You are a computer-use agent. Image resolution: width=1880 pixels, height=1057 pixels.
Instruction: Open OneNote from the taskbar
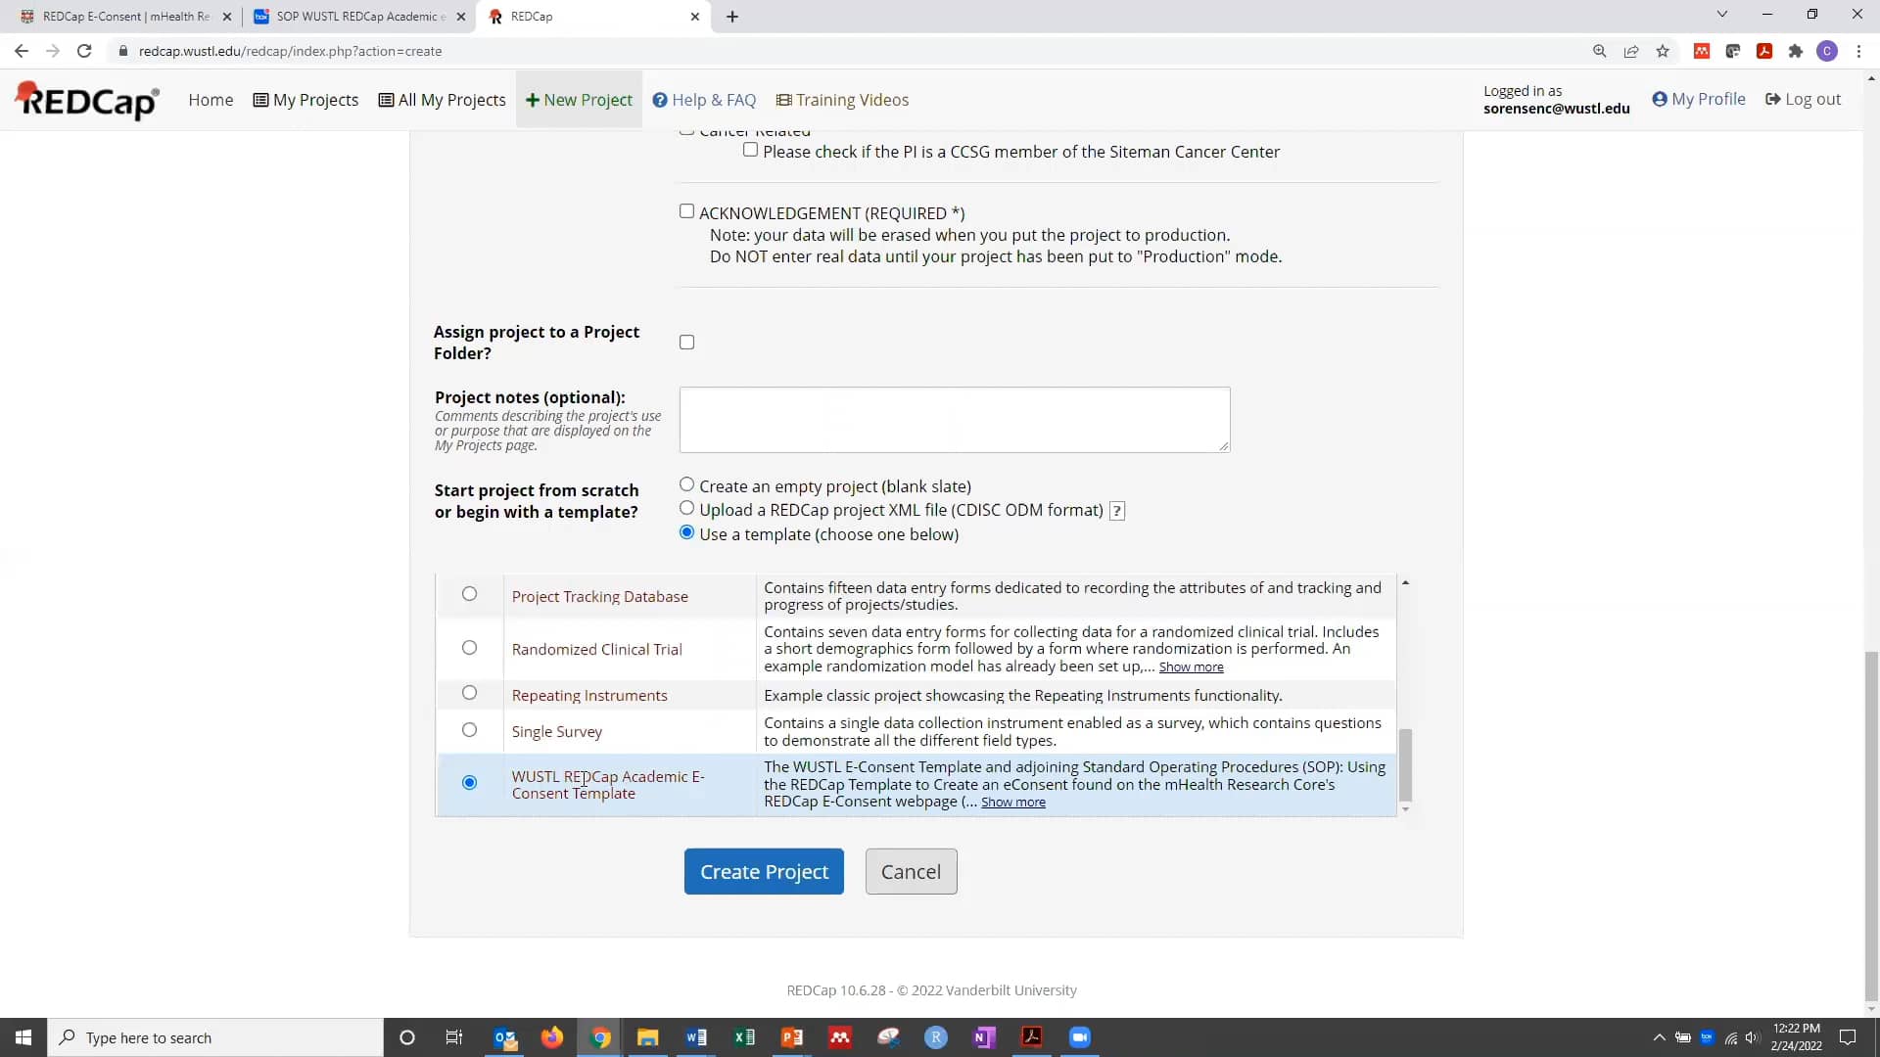coord(984,1037)
